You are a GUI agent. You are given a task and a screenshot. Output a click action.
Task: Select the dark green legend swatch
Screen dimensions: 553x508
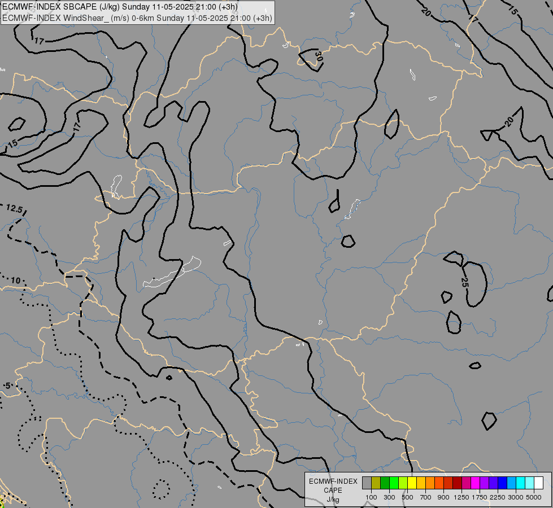pyautogui.click(x=385, y=483)
